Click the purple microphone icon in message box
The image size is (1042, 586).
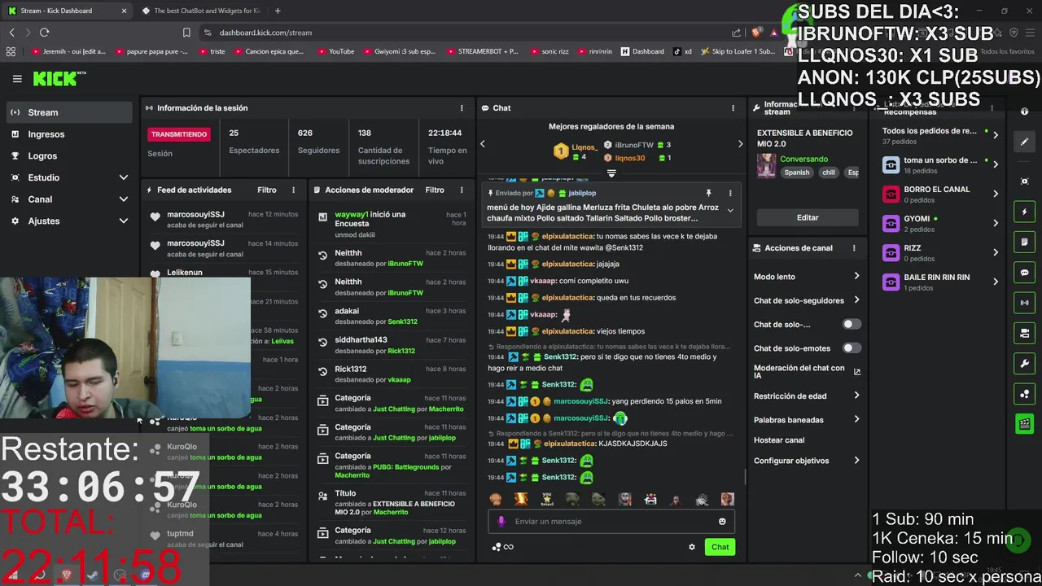[501, 522]
